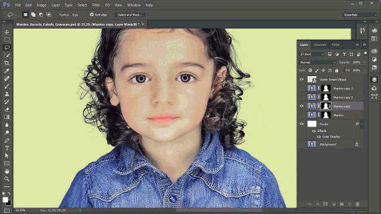Select the Menino copy layer mask thumbnail
381x214 pixels.
click(326, 106)
